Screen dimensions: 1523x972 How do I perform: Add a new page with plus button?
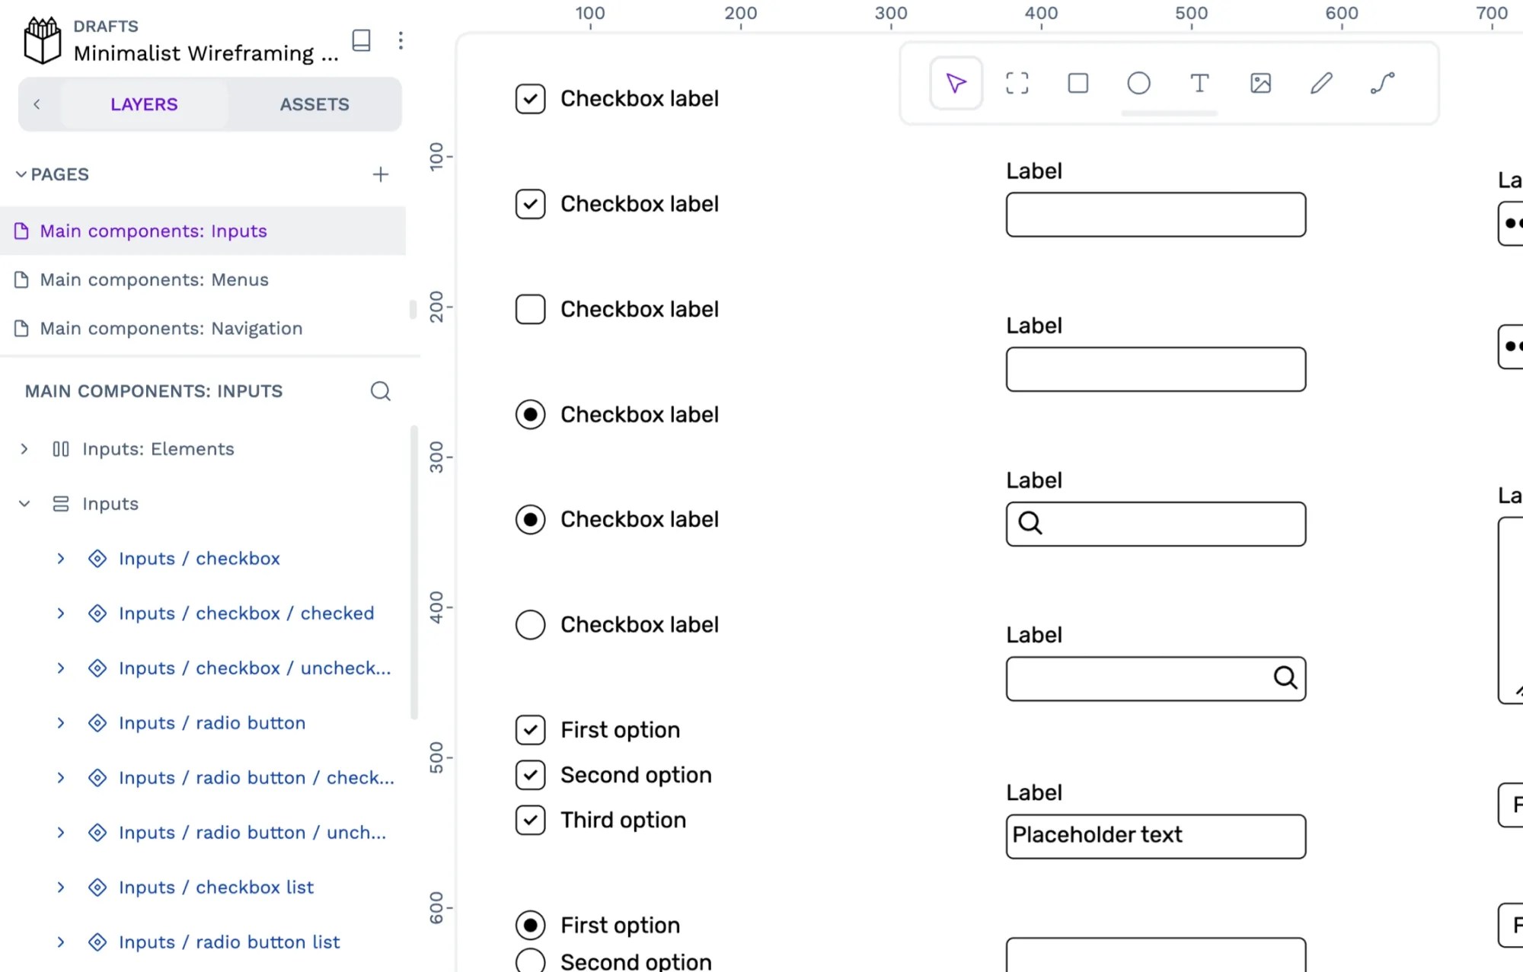[x=381, y=174]
